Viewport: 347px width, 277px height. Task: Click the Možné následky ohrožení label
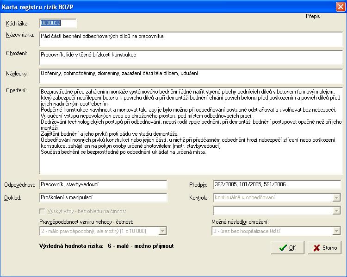(x=240, y=222)
